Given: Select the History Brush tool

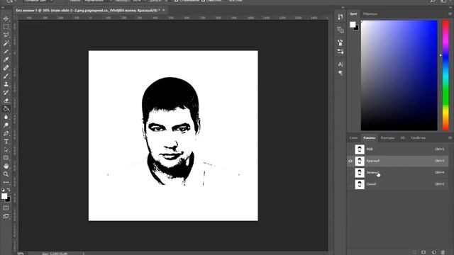Looking at the screenshot, I should (6, 93).
